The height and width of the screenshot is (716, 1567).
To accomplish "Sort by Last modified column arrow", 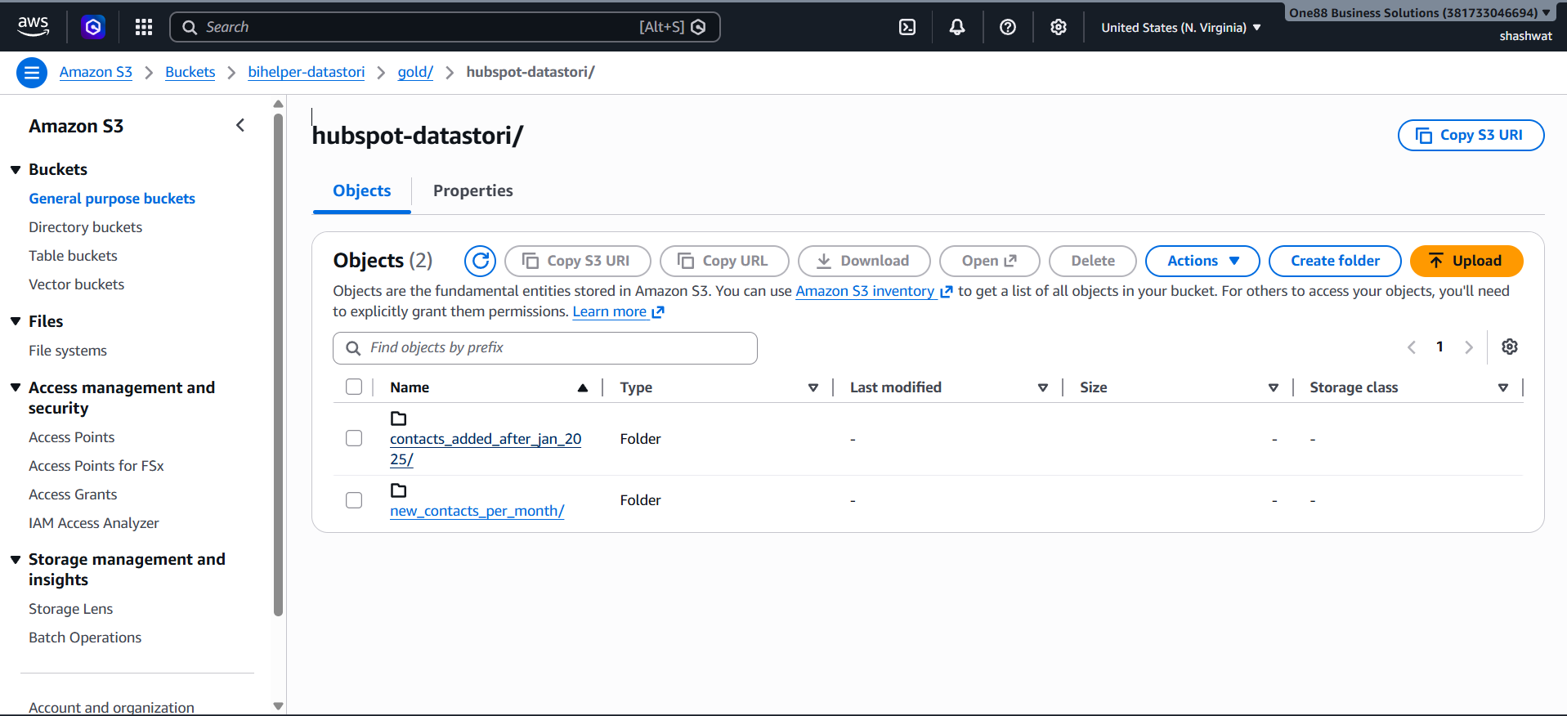I will 1043,387.
